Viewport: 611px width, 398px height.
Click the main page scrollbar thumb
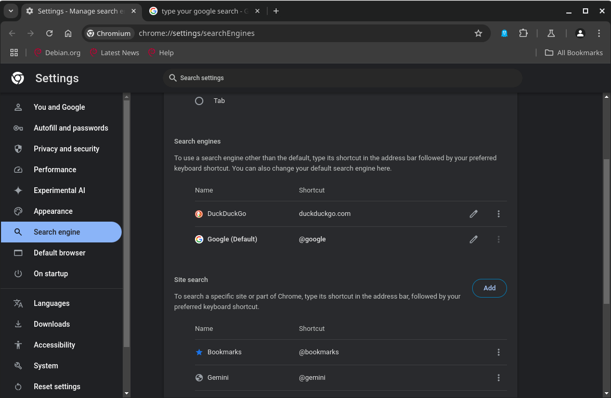pos(606,232)
